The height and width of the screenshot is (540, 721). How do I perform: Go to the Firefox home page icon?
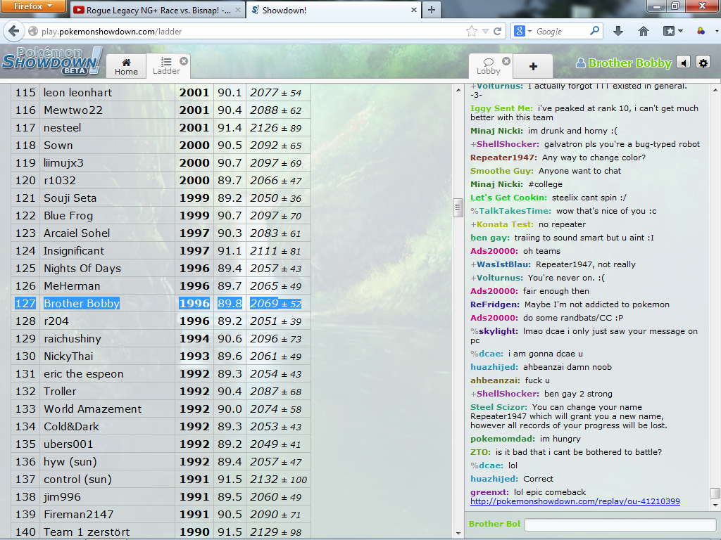(643, 31)
